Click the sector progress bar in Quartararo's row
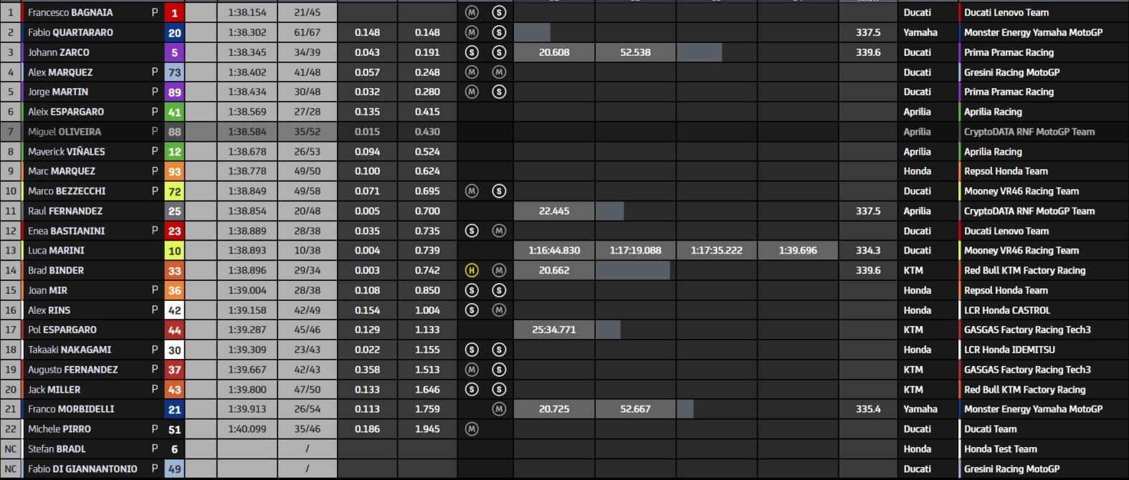The height and width of the screenshot is (480, 1129). pos(533,32)
